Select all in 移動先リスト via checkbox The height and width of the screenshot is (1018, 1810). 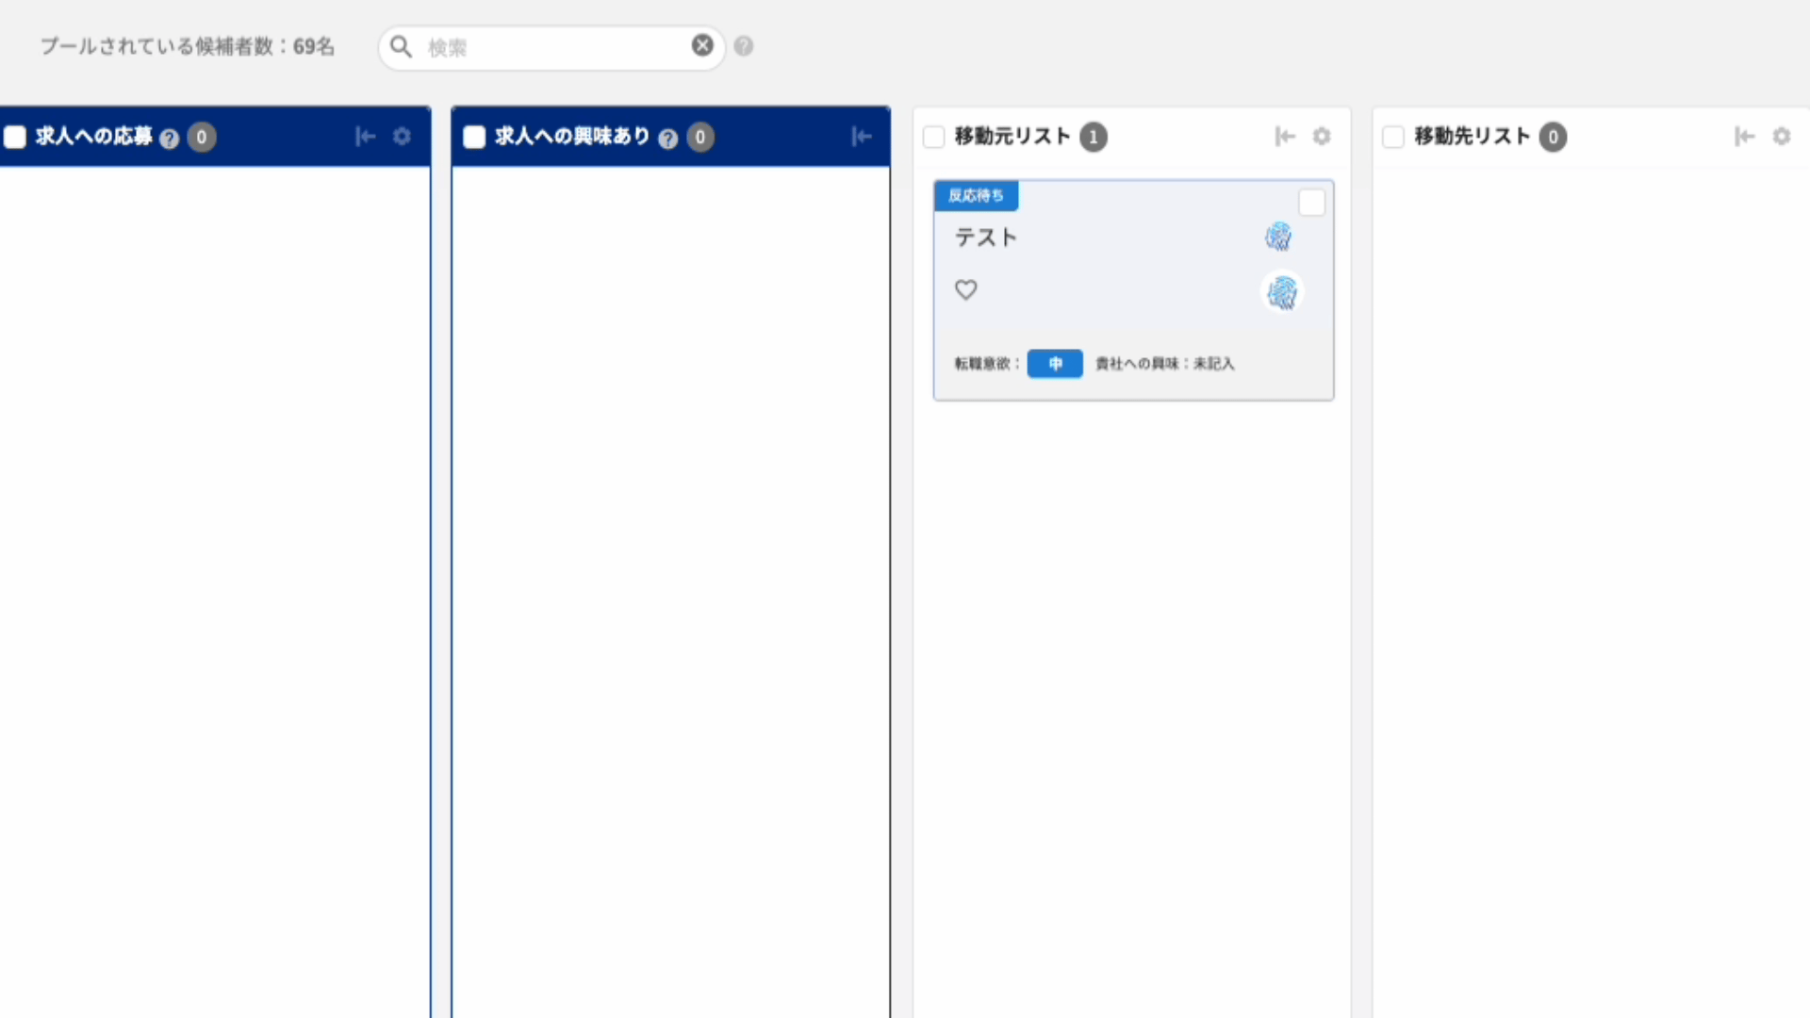[x=1393, y=138]
